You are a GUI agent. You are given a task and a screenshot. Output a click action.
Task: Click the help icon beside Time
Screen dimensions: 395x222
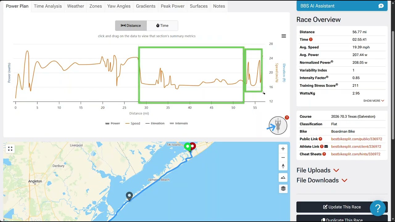click(311, 39)
